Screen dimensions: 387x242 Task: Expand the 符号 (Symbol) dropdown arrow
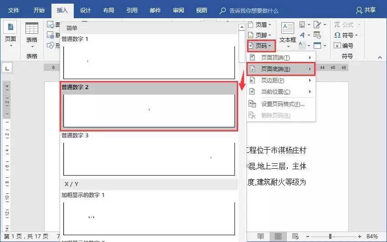click(x=356, y=35)
